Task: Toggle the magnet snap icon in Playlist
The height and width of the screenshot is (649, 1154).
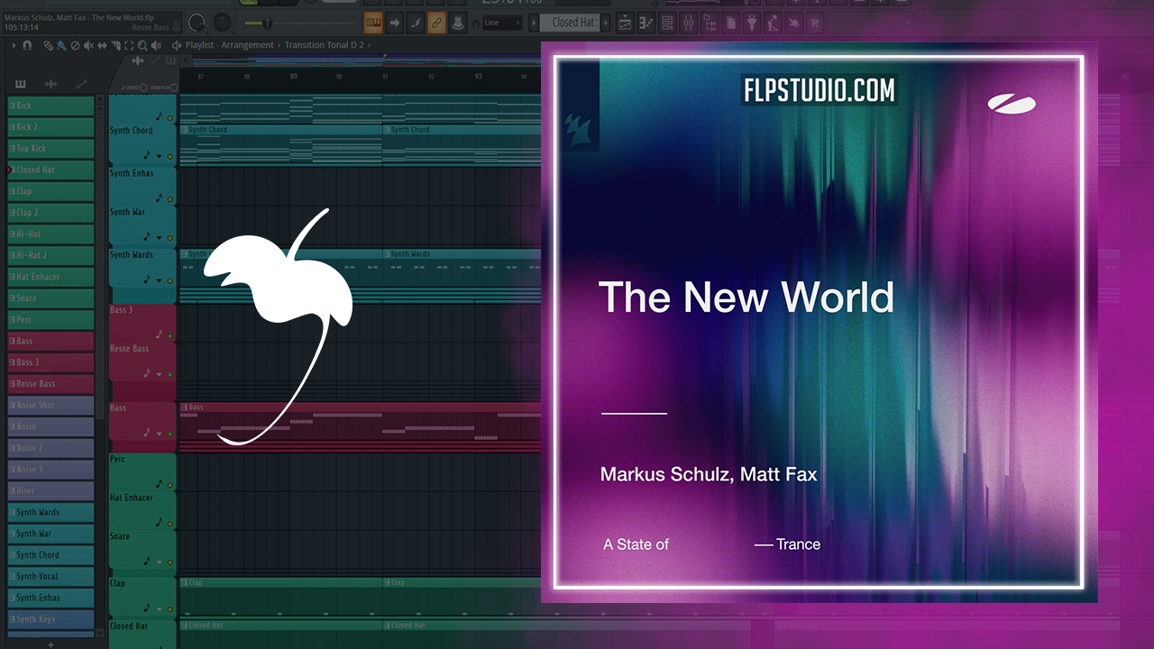Action: click(x=27, y=45)
